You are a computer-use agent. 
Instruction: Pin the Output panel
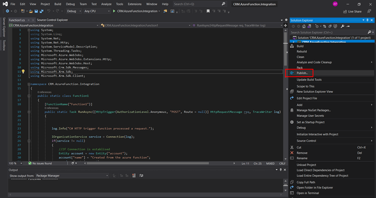click(x=281, y=170)
